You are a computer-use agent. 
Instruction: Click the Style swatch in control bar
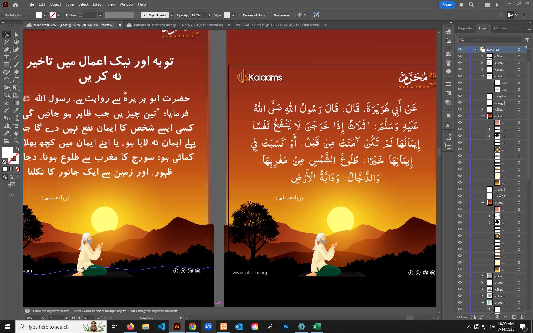point(227,15)
